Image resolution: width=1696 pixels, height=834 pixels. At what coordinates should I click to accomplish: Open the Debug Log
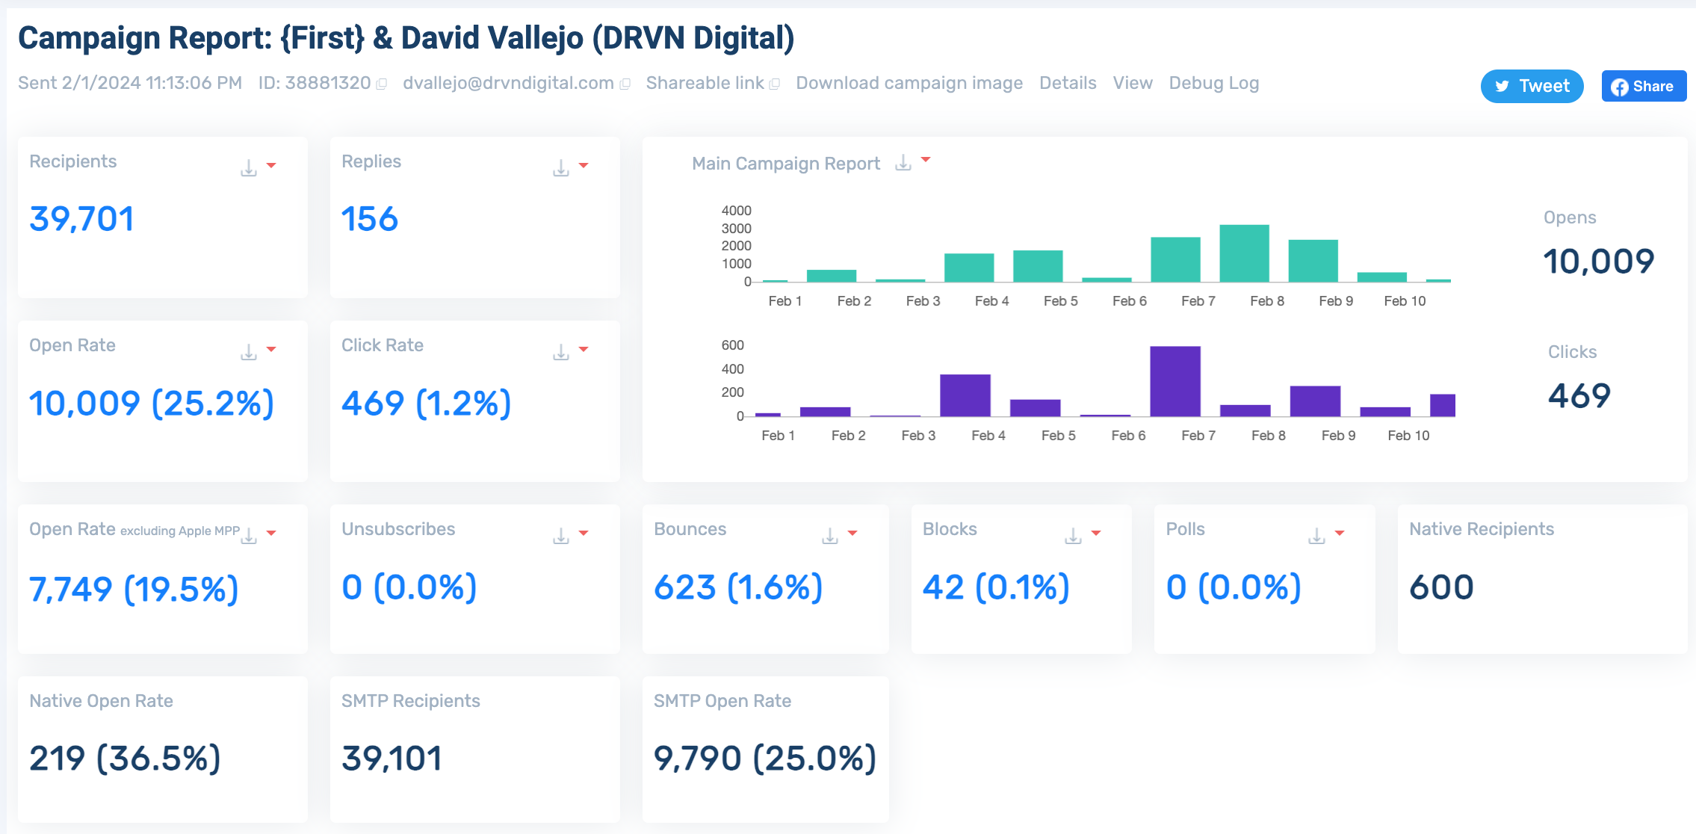point(1213,83)
